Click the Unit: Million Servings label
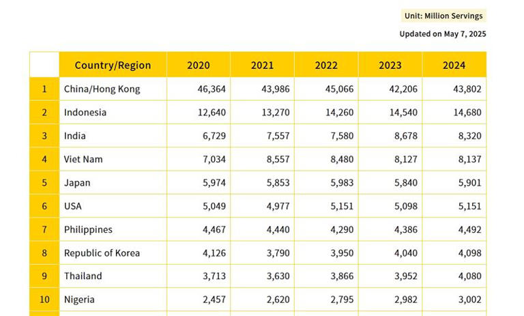 pyautogui.click(x=443, y=16)
